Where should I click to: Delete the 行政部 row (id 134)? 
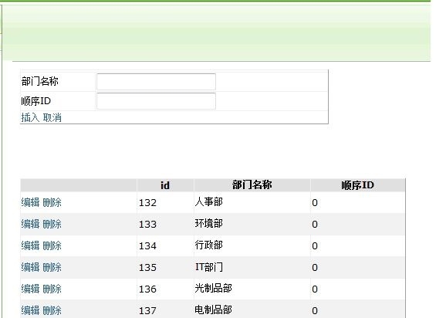[52, 245]
